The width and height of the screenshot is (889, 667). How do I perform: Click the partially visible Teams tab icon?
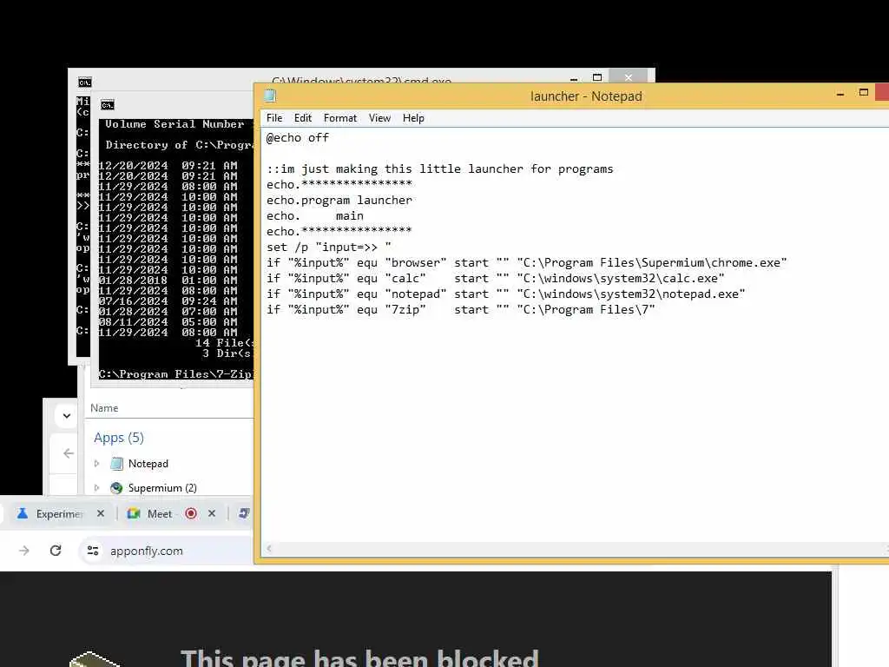click(244, 513)
